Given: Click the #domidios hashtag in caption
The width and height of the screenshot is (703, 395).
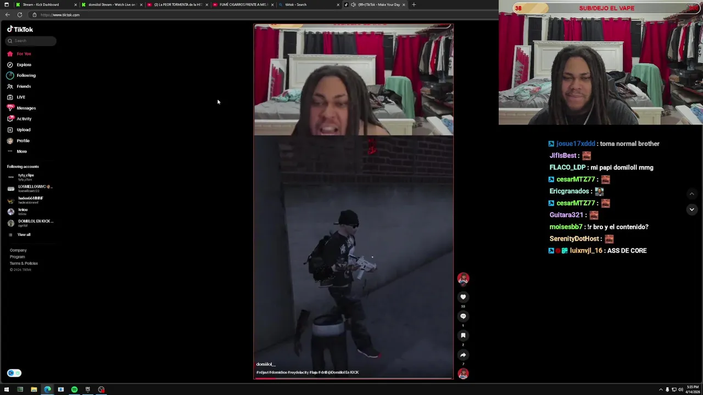Looking at the screenshot, I should tap(278, 373).
